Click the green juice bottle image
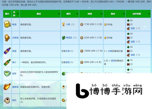Viewport: 152px width, 109px height. point(7,62)
